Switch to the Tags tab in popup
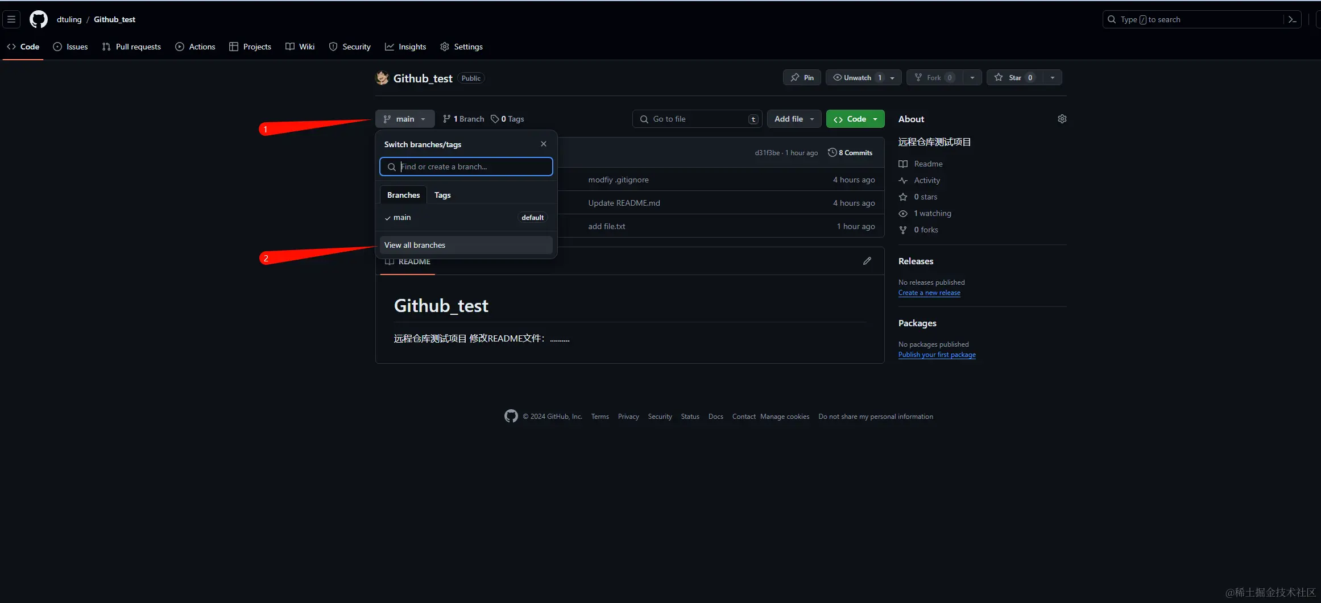This screenshot has height=603, width=1321. click(442, 195)
